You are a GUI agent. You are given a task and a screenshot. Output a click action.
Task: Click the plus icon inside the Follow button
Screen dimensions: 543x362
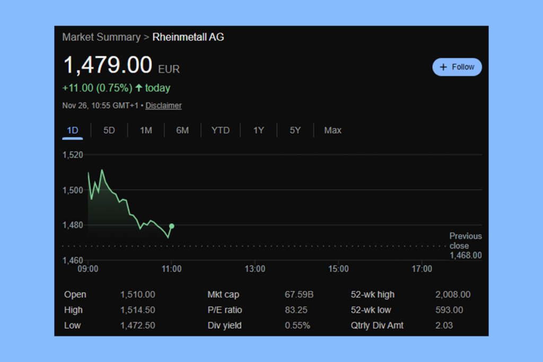click(x=443, y=67)
